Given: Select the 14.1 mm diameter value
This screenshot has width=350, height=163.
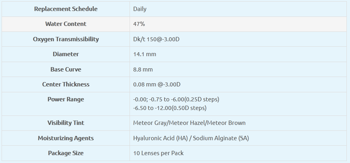Looking at the screenshot, I should point(144,54).
